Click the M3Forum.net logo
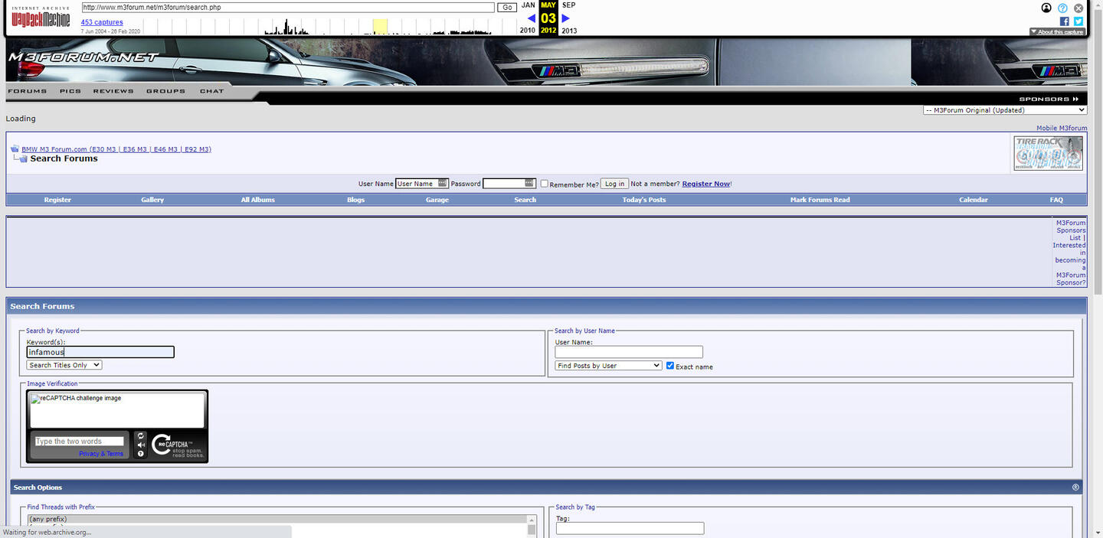1103x538 pixels. [83, 57]
